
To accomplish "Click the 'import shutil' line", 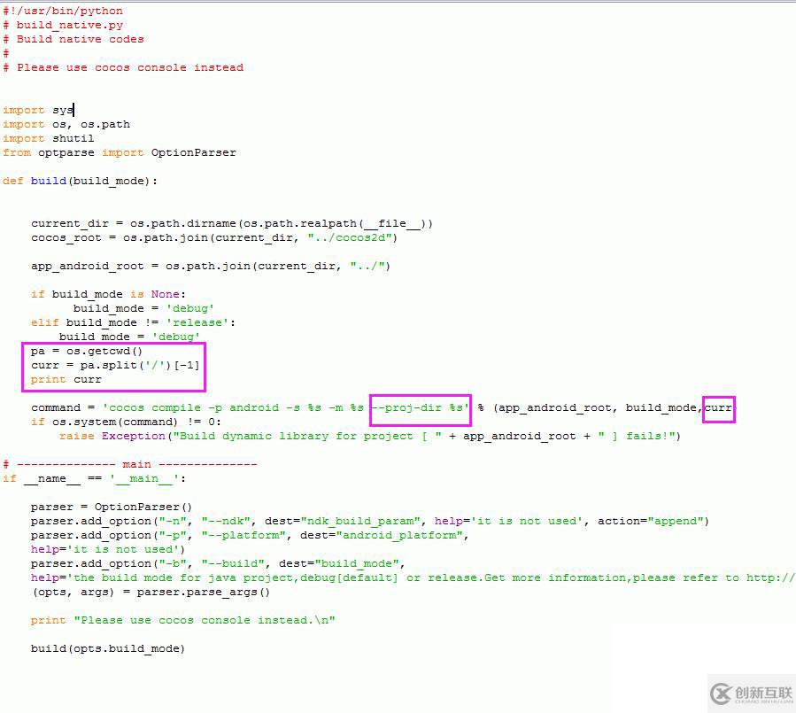I will coord(49,139).
